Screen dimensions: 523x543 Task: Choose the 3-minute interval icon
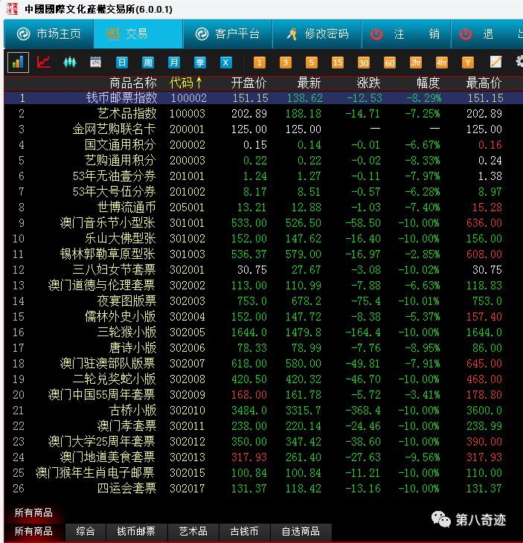286,62
